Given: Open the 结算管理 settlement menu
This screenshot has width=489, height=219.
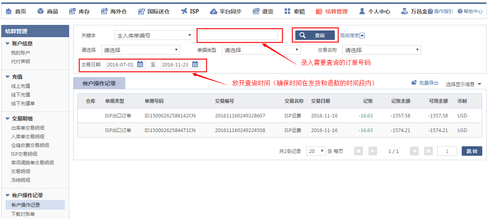Looking at the screenshot, I should pyautogui.click(x=332, y=11).
